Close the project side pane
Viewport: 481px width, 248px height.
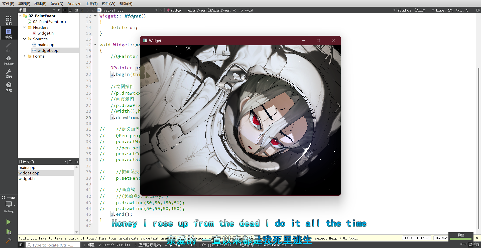76,10
